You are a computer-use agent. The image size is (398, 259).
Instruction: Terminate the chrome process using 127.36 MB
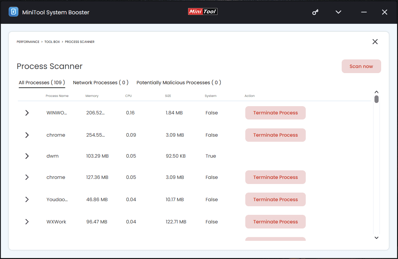tap(276, 177)
